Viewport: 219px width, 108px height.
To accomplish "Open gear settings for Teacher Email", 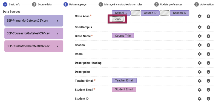I will (x=200, y=81).
